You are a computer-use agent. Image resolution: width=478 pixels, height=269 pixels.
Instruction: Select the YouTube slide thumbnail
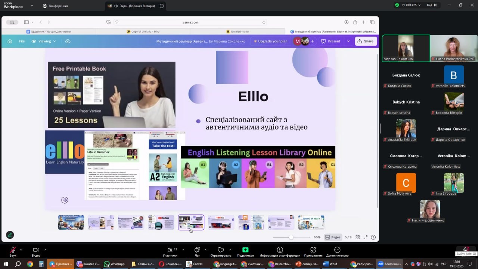(161, 222)
